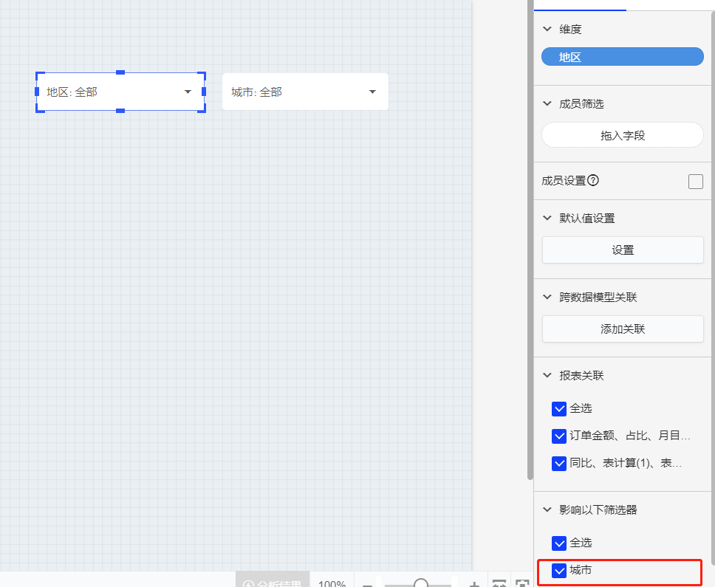Click the 地区 dimension pill
This screenshot has height=587, width=715.
(x=623, y=57)
